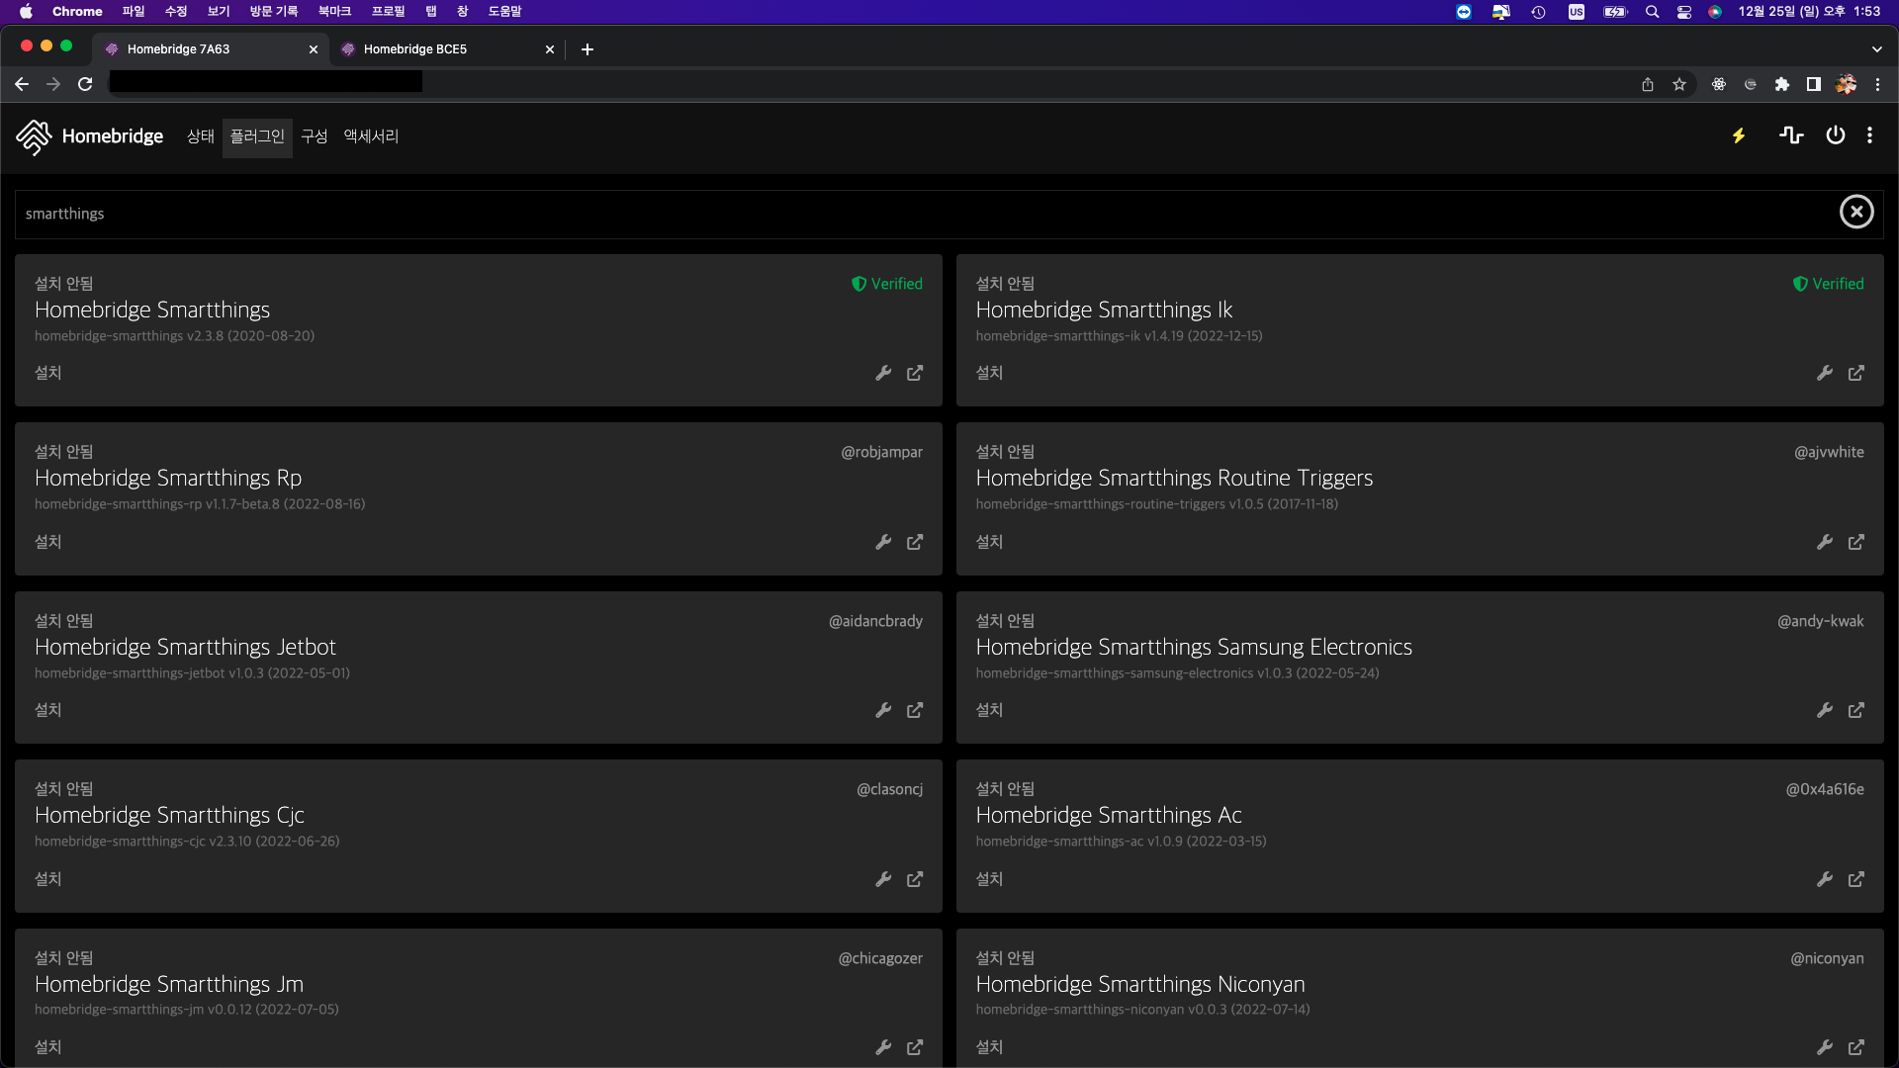Screen dimensions: 1899x1068
Task: Open Homebridge three-dot menu in header
Action: [x=1868, y=135]
